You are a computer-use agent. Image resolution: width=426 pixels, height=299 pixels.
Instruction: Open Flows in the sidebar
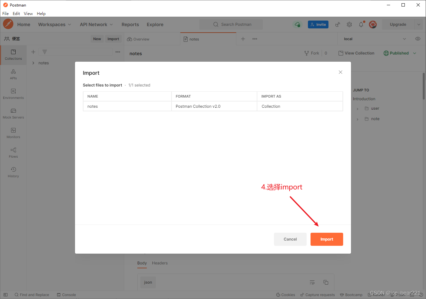(x=13, y=153)
